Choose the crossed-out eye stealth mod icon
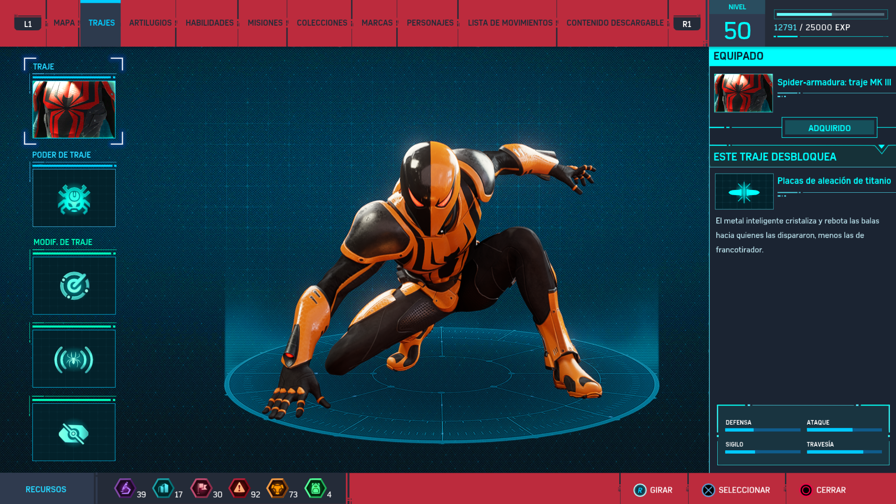Screen dimensions: 896x504 coord(74,433)
